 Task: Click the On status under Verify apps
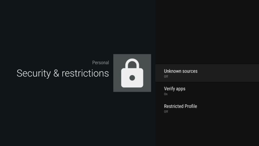pos(166,94)
